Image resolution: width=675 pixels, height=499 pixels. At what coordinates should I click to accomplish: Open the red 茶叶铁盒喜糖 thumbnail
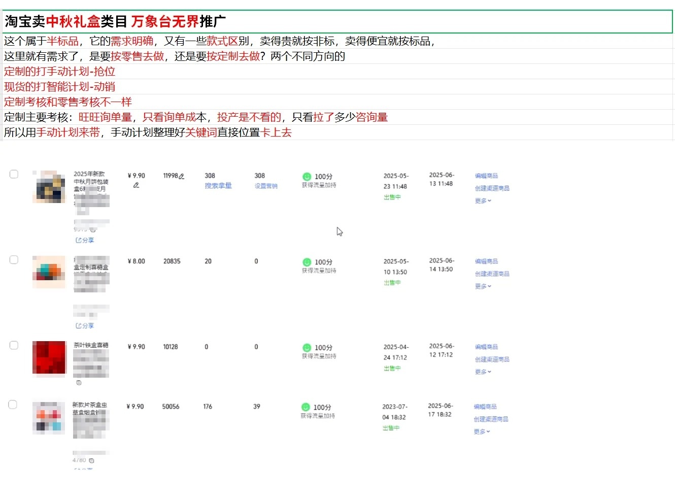point(49,358)
